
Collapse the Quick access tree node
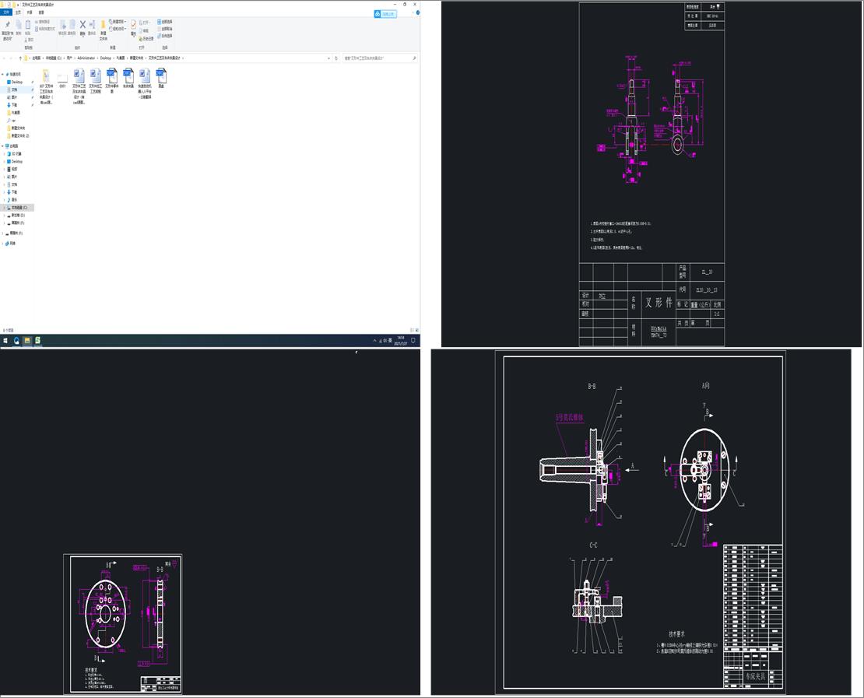pos(2,74)
